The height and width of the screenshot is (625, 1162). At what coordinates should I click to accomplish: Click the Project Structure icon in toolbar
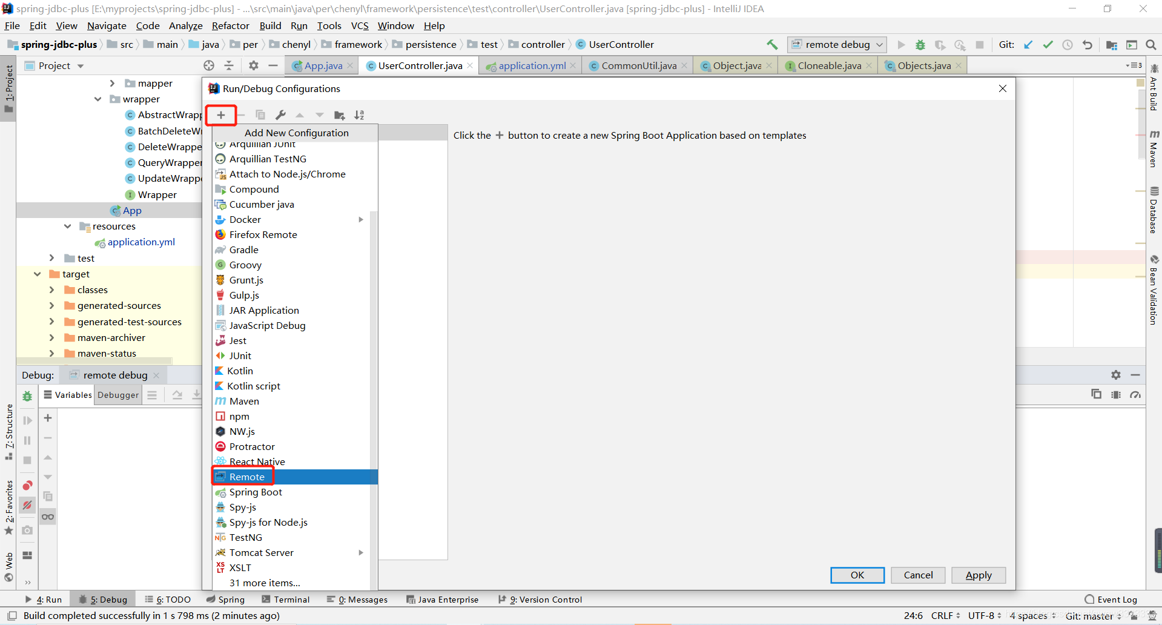click(x=1112, y=45)
